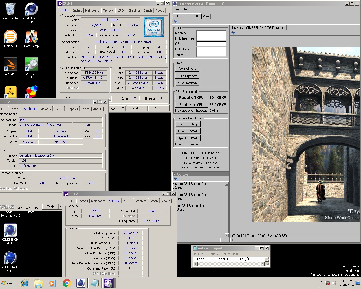
Task: Click the Tester input field
Action: [212, 54]
